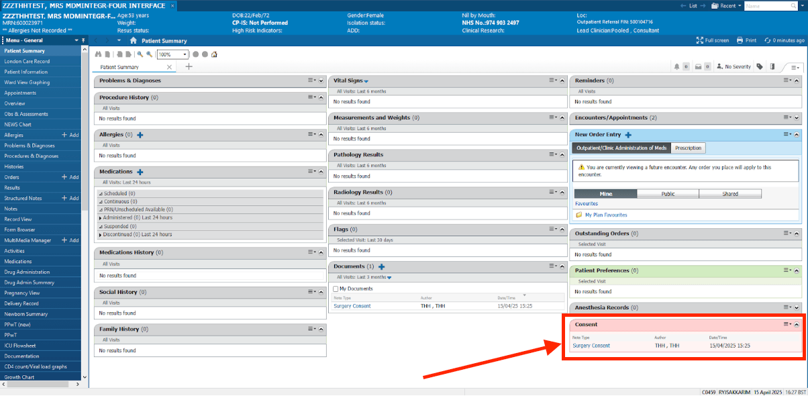Collapse the Consent panel

coord(797,324)
